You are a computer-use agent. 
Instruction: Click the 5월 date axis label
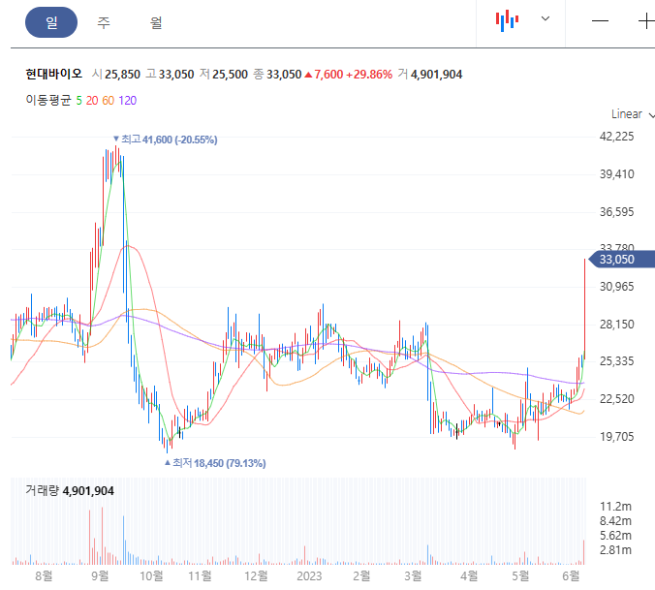coord(520,576)
